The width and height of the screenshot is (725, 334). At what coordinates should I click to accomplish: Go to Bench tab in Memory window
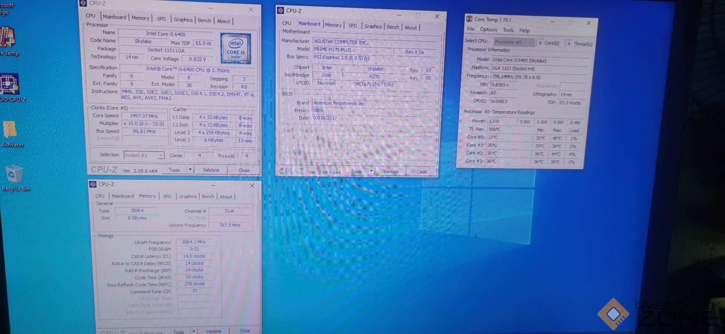click(208, 196)
